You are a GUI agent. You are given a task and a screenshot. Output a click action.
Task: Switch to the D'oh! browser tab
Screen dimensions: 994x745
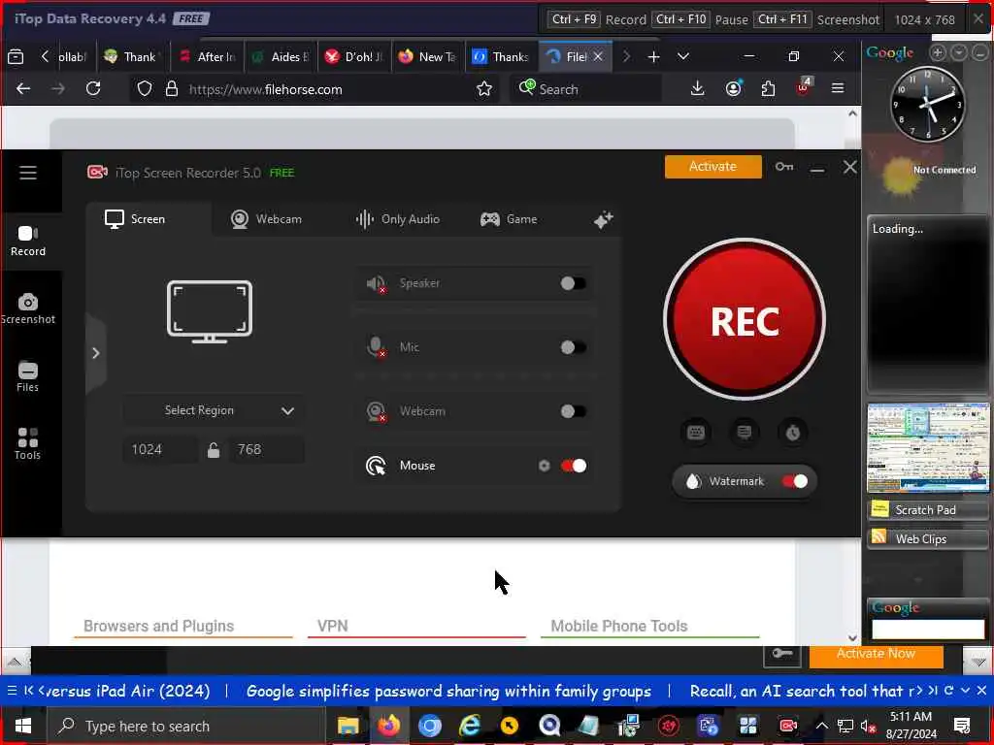(x=354, y=57)
